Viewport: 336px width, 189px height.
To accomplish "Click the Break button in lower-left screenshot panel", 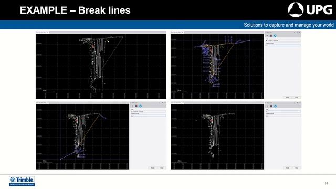I will click(x=153, y=168).
